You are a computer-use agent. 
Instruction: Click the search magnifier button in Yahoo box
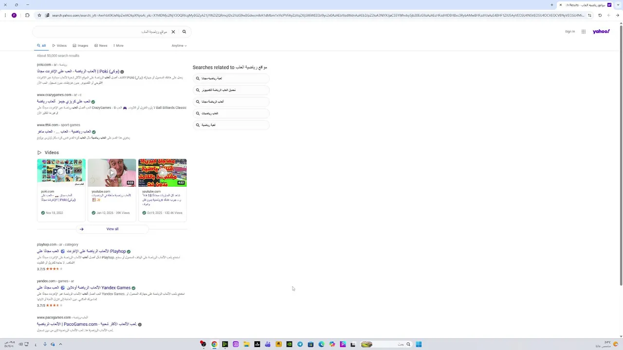click(184, 32)
